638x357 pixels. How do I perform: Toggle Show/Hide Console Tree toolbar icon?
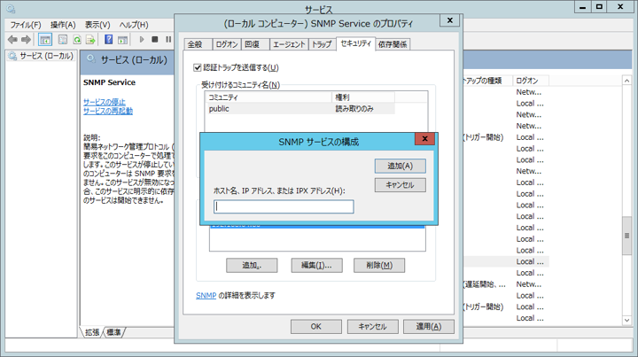(x=45, y=40)
